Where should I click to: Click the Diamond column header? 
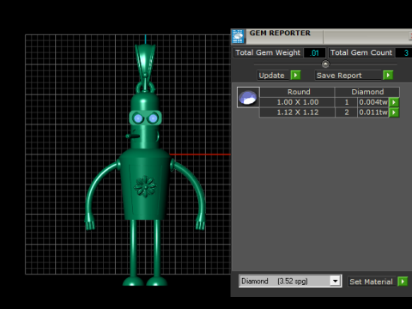[x=367, y=92]
